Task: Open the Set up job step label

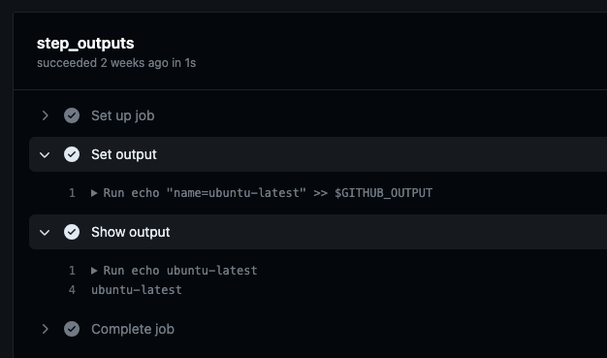Action: [x=123, y=115]
